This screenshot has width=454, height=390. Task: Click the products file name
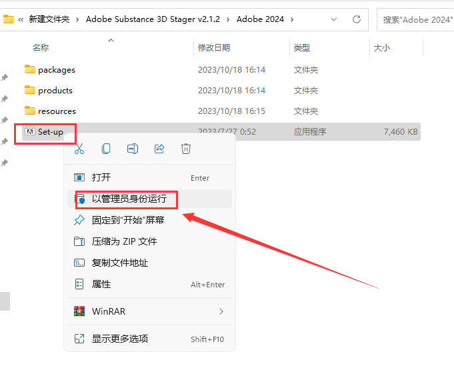pos(55,91)
